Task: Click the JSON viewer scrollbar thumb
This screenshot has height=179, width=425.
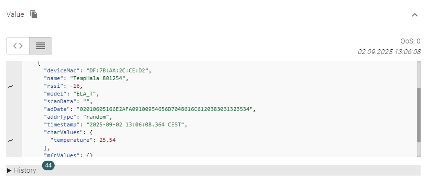Action: pos(419,115)
